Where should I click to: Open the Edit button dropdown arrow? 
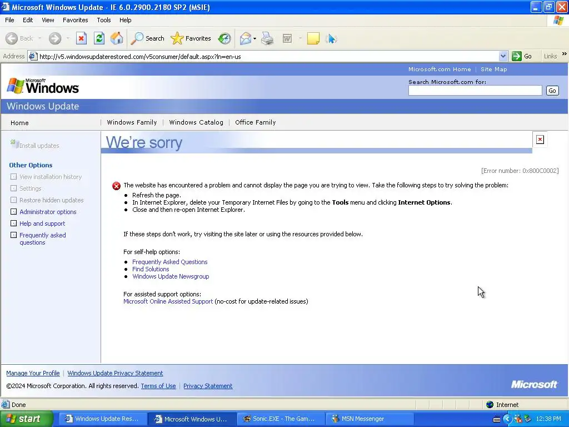(x=300, y=38)
